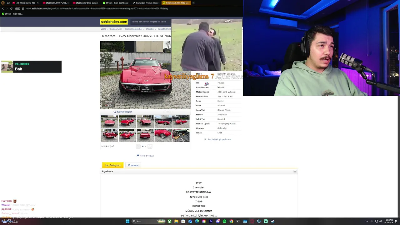Click second gallery page dot

tap(145, 146)
